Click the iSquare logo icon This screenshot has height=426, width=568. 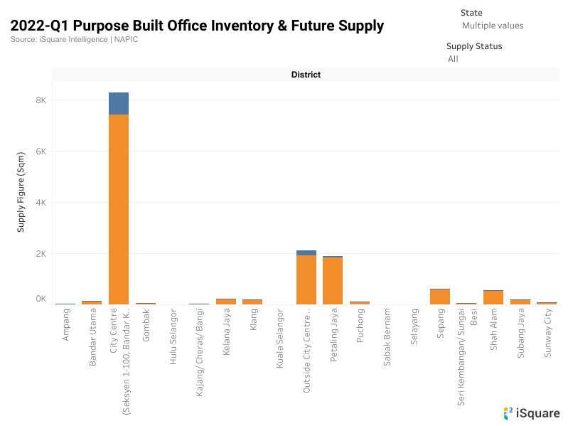(508, 412)
